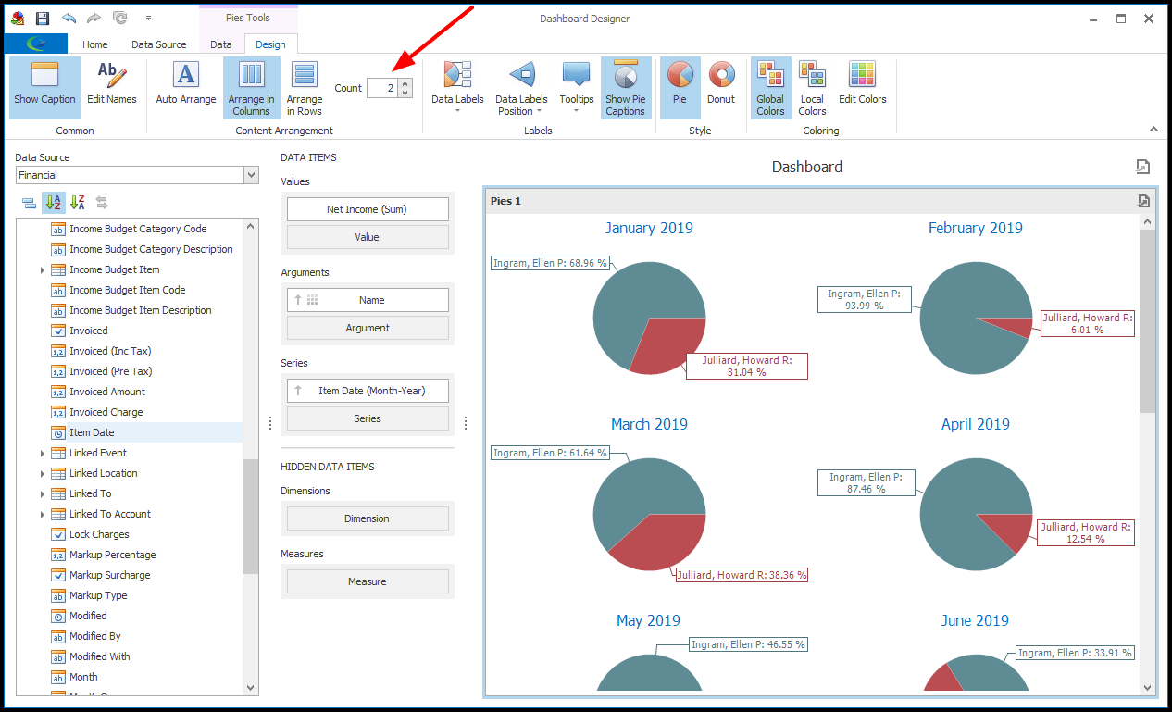Image resolution: width=1172 pixels, height=712 pixels.
Task: Click the Name argument item
Action: point(368,300)
